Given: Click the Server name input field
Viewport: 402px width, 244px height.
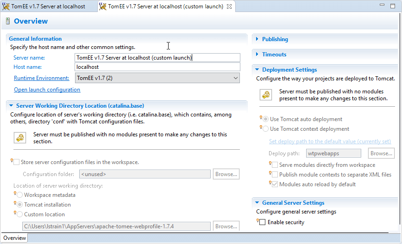Looking at the screenshot, I should (x=157, y=58).
